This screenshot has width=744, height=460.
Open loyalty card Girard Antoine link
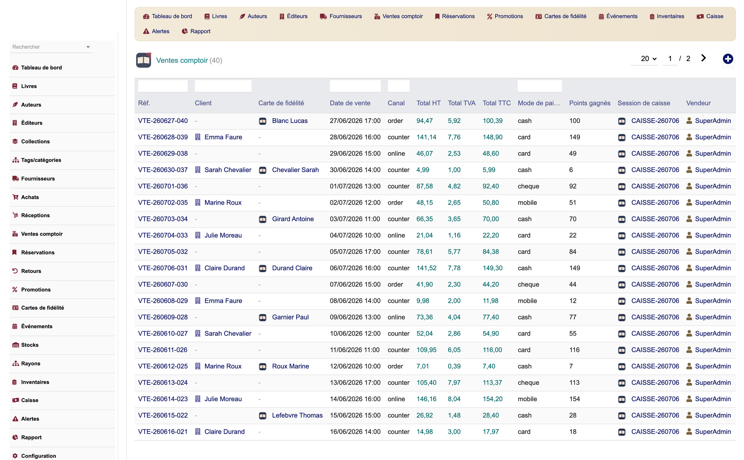coord(293,219)
